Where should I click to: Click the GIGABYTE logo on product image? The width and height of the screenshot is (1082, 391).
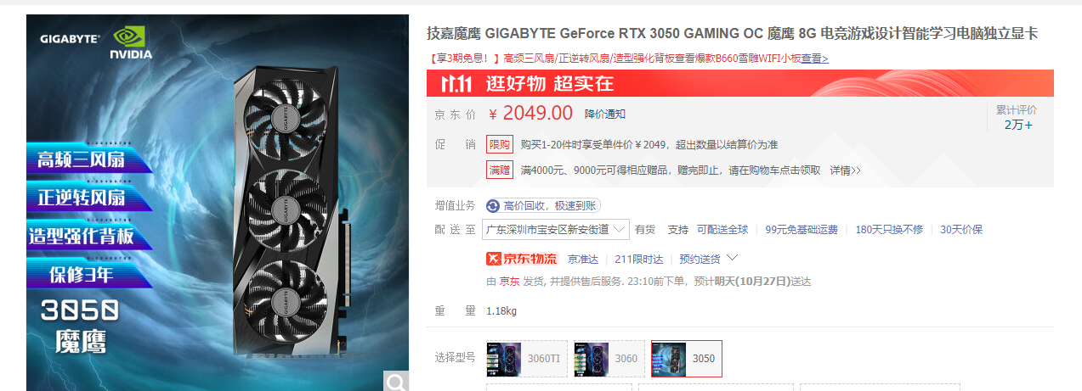click(70, 38)
